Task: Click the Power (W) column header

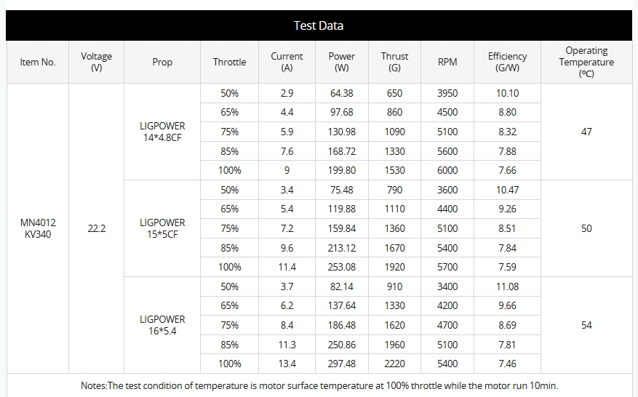Action: [342, 62]
